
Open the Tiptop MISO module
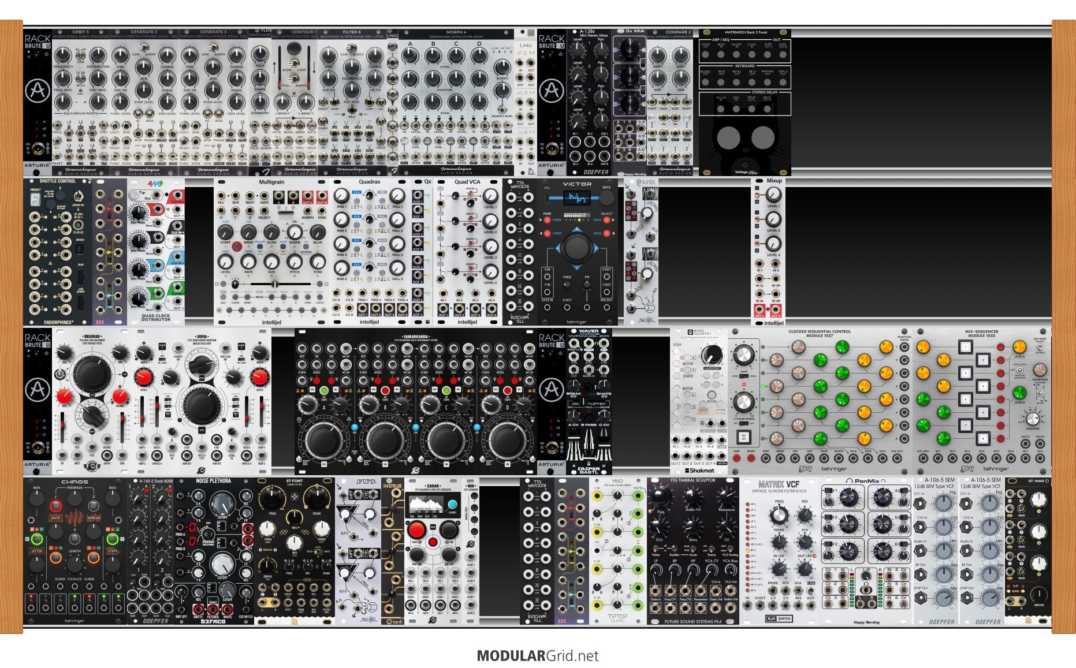click(618, 551)
